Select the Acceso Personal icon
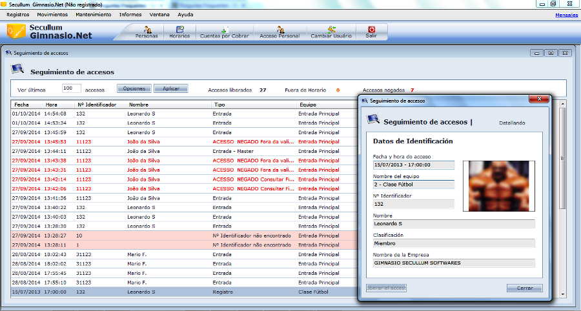Screen dimensions: 581x311 tap(280, 32)
